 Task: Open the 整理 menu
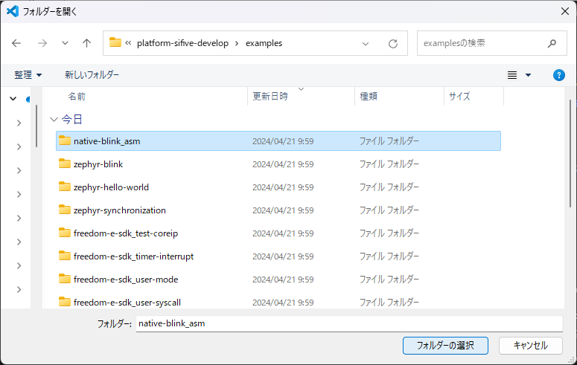pos(28,75)
